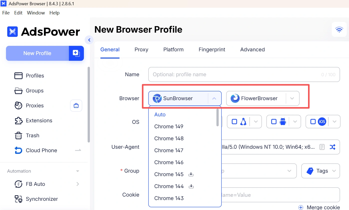Click the plus icon beside Merge cookie

tap(301, 208)
